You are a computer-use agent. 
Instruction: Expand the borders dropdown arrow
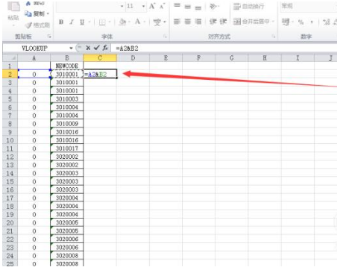110,22
